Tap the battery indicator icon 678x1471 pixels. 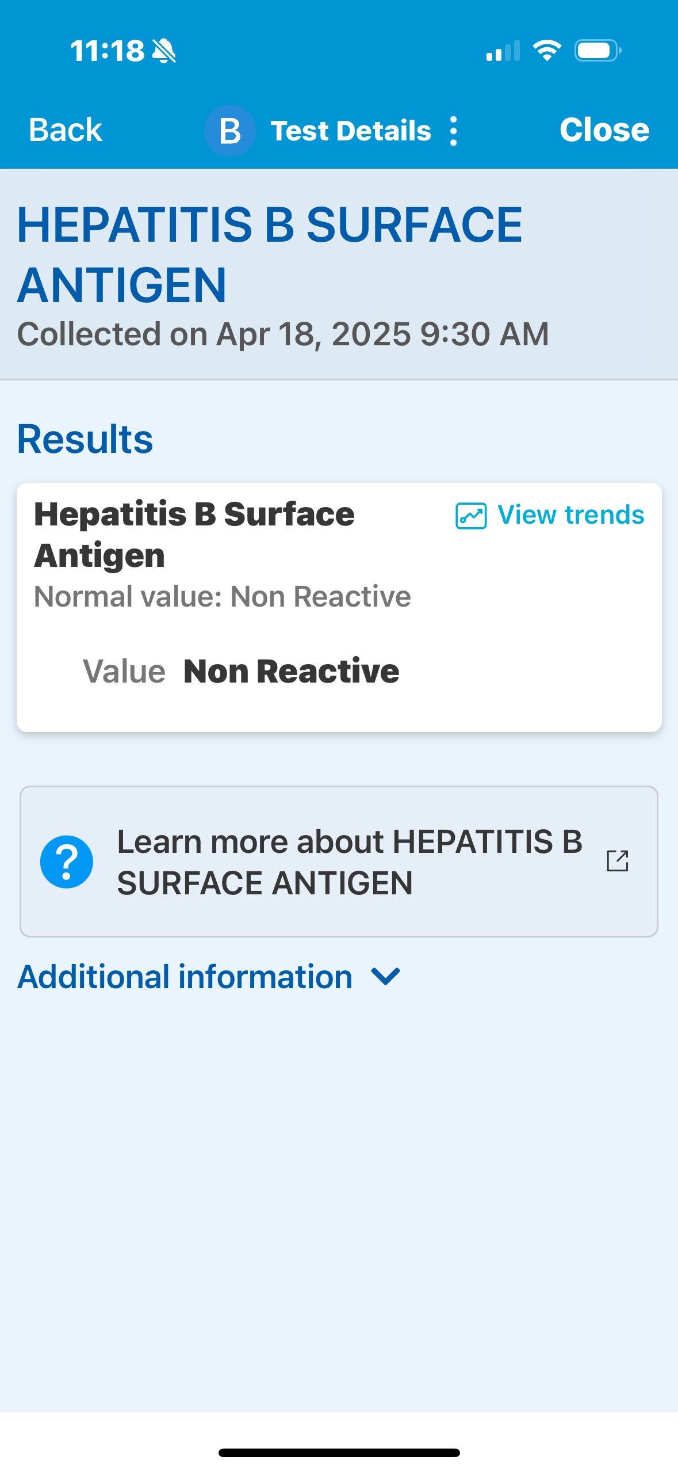pos(597,51)
